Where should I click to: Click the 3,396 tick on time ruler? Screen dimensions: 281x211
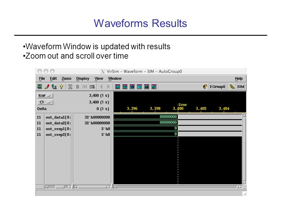pyautogui.click(x=132, y=108)
